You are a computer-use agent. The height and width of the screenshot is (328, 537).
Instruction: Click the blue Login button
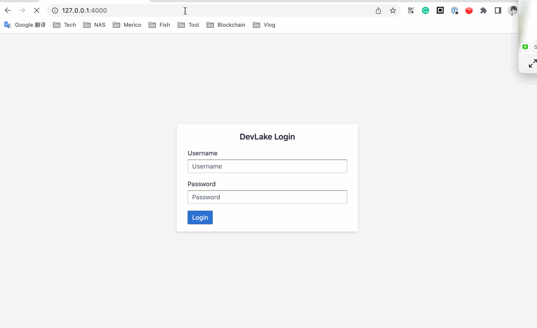coord(200,217)
